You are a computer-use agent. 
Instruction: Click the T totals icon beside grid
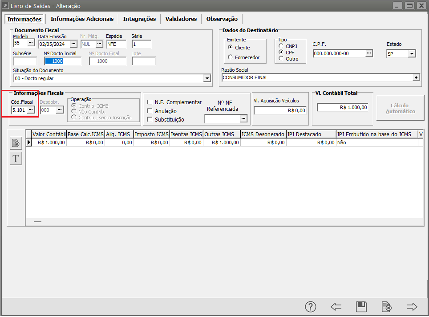(16, 158)
